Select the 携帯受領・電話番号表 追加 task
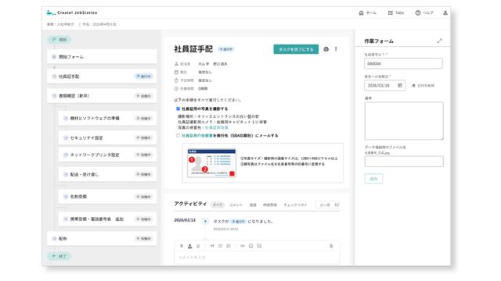Viewport: 501px width, 281px height. point(107,219)
